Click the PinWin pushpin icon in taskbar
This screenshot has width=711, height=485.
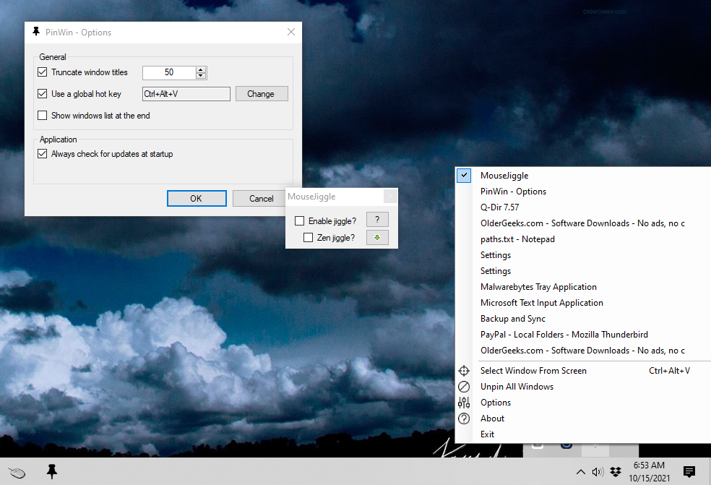pos(52,472)
